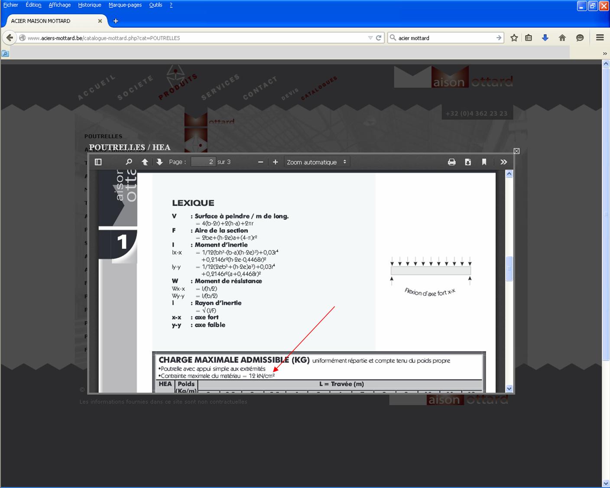Open the PDF find-in-document search tool
Screen dimensions: 610x488
click(x=129, y=162)
